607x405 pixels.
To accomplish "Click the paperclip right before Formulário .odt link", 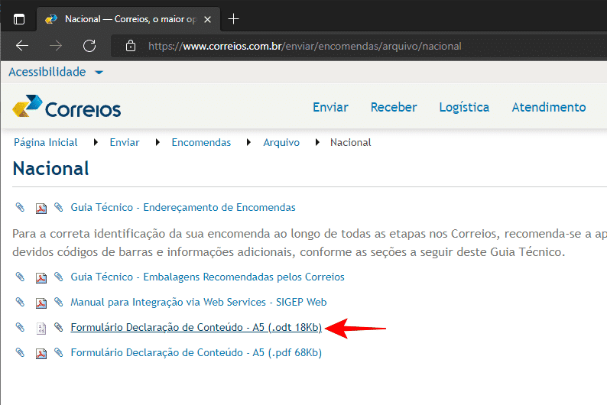I will point(58,327).
